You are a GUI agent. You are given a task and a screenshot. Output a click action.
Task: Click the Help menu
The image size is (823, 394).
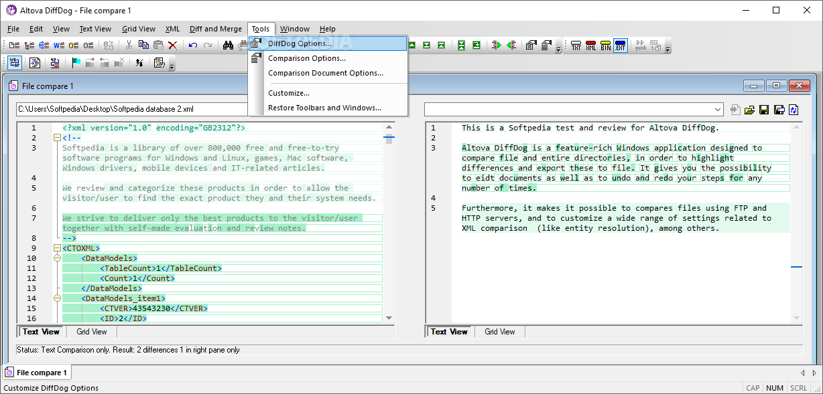[x=327, y=29]
